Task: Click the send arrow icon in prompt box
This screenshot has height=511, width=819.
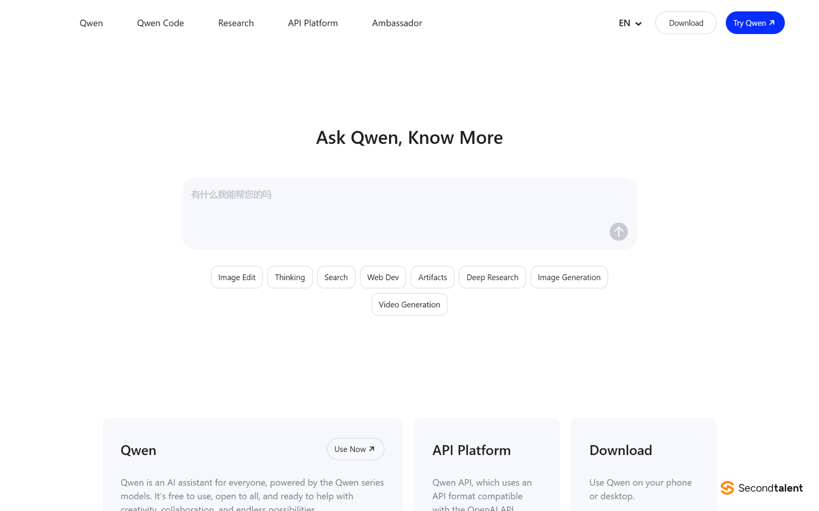Action: (x=618, y=232)
